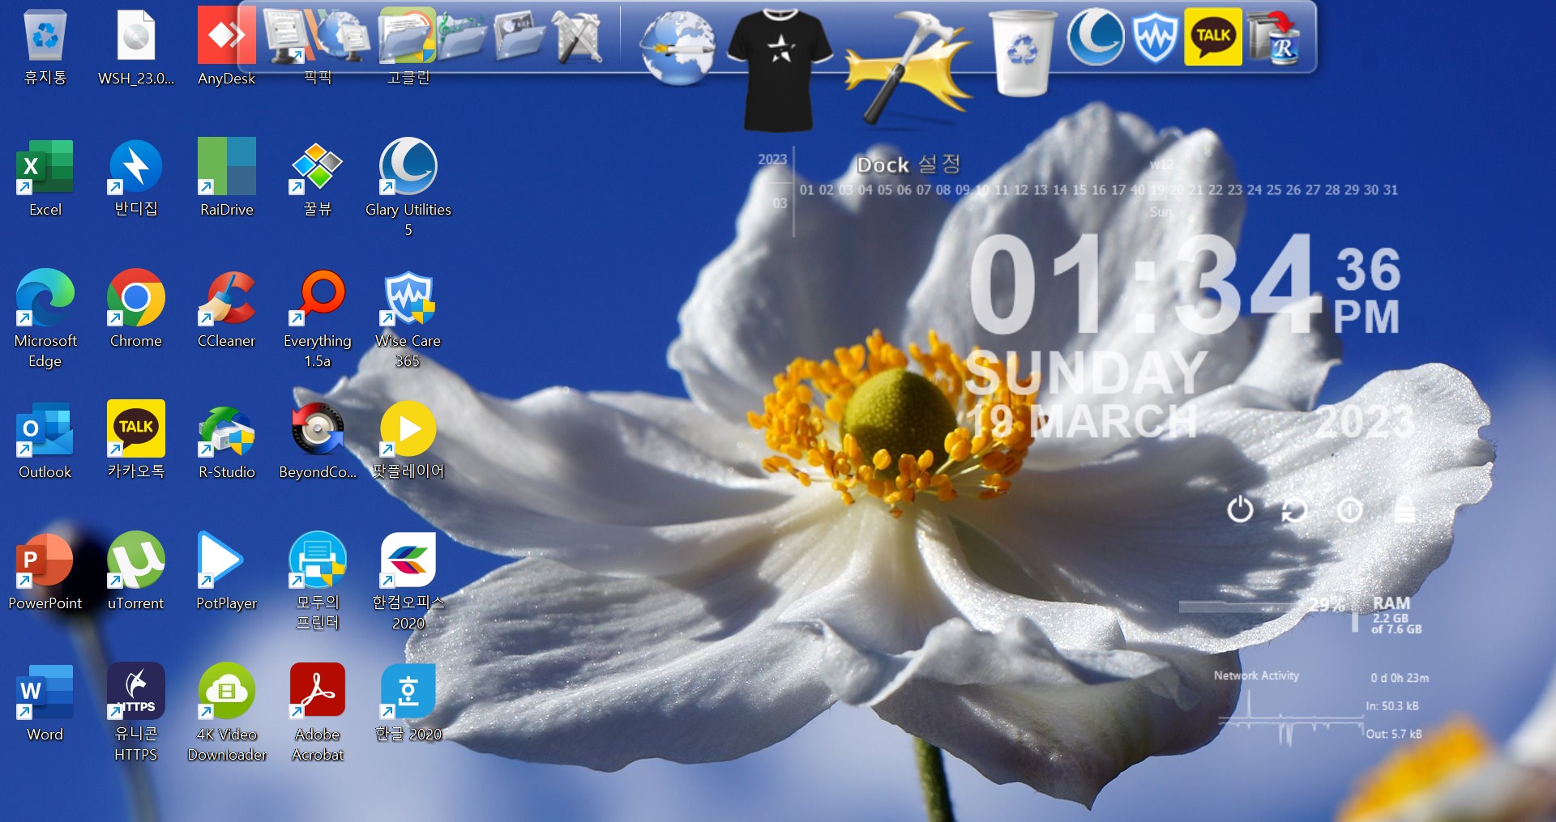
Task: Open KakaoTalk from the dock
Action: tap(1213, 36)
